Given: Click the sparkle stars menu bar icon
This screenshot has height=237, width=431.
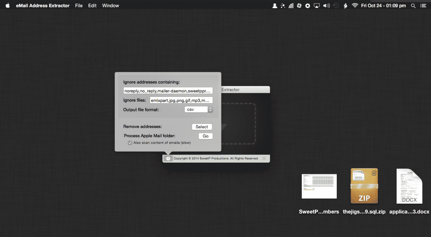Looking at the screenshot, I should coord(283,6).
